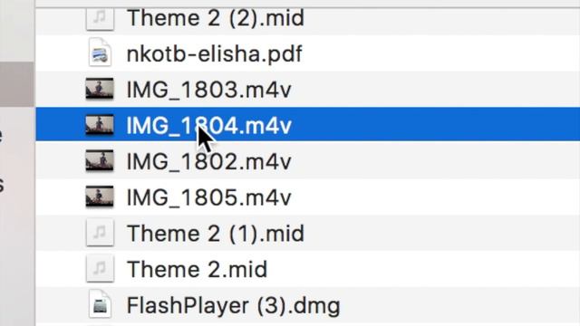Click the empty area of the IMG_1805.m4v row
This screenshot has height=326, width=580.
(x=433, y=197)
